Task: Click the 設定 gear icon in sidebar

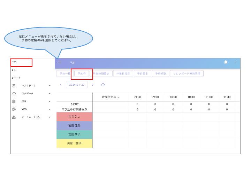Action: (x=14, y=101)
